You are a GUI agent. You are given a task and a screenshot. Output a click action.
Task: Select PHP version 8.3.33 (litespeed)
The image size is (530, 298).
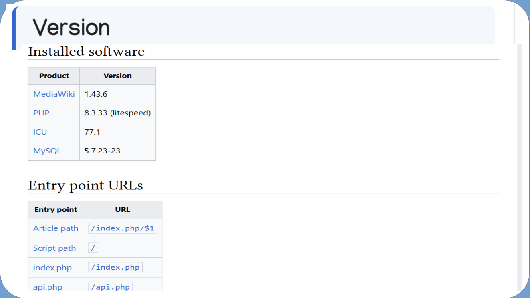click(117, 113)
